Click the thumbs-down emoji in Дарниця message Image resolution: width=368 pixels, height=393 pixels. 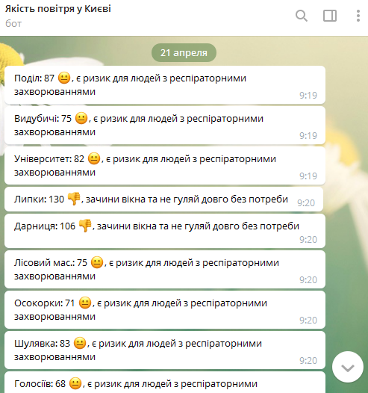85,226
